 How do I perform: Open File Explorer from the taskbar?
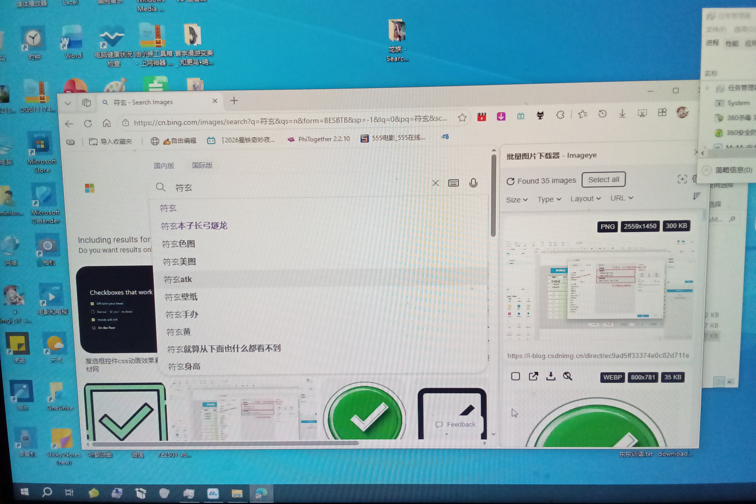tap(237, 493)
